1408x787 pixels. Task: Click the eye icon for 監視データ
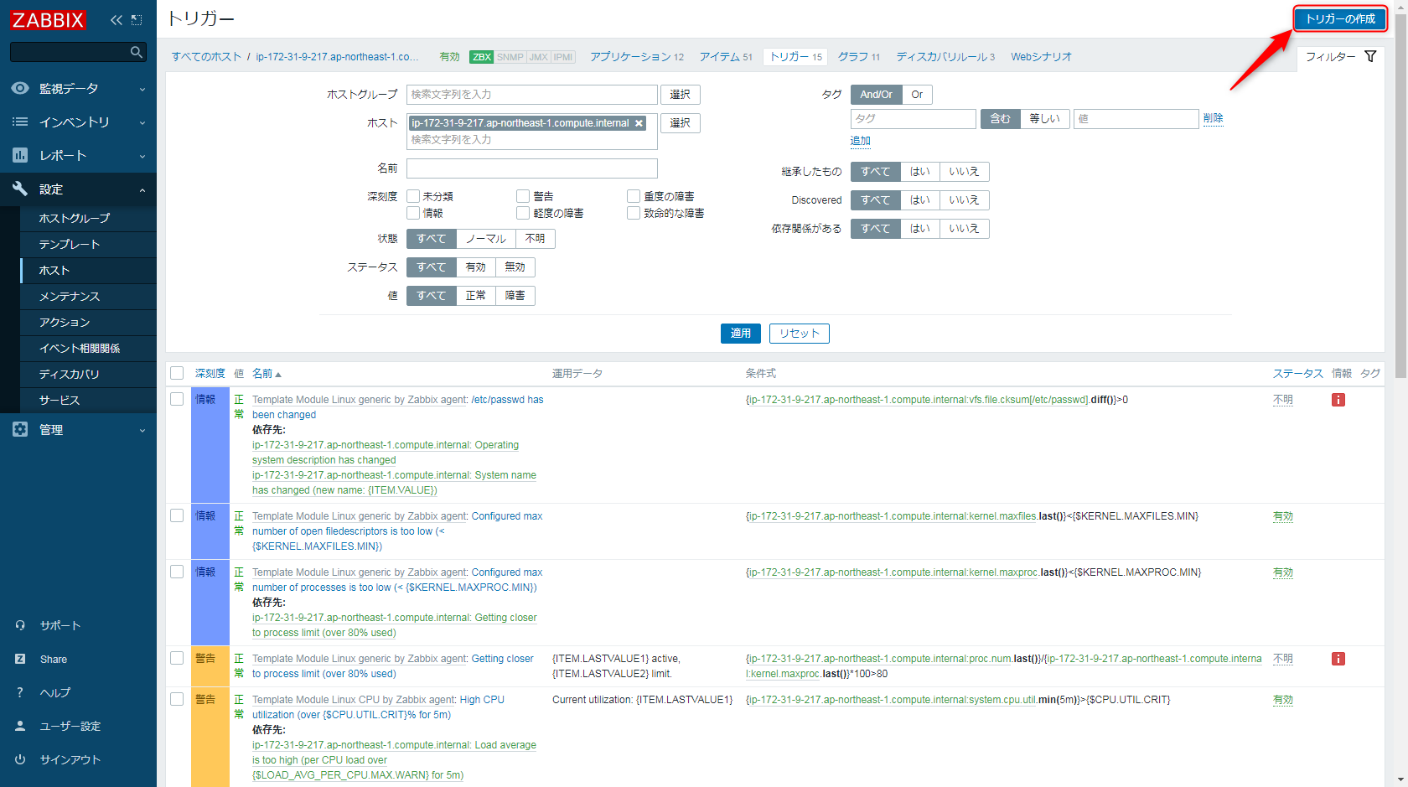20,88
